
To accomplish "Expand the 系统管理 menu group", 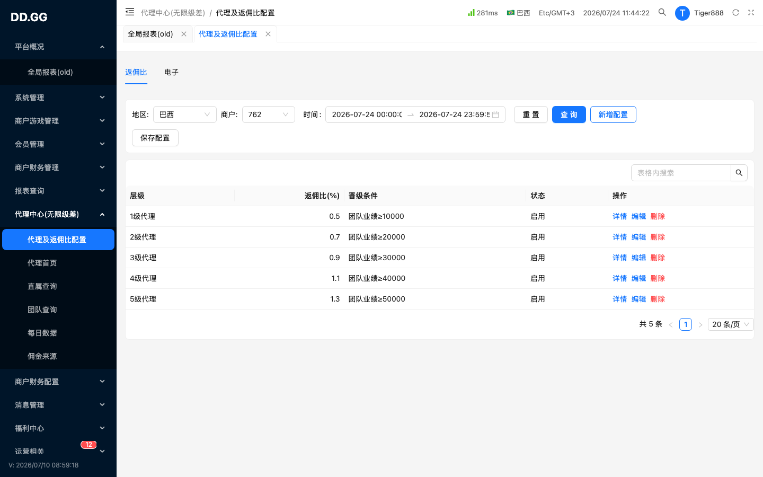I will [x=58, y=98].
